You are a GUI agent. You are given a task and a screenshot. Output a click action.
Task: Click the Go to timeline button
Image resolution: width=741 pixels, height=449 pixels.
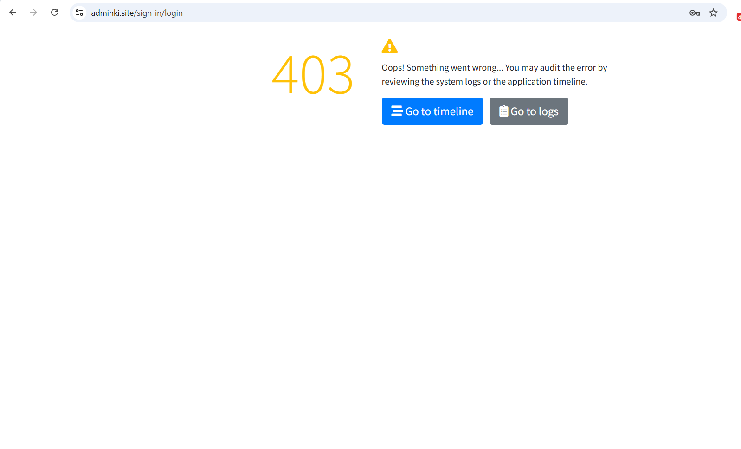click(x=432, y=111)
